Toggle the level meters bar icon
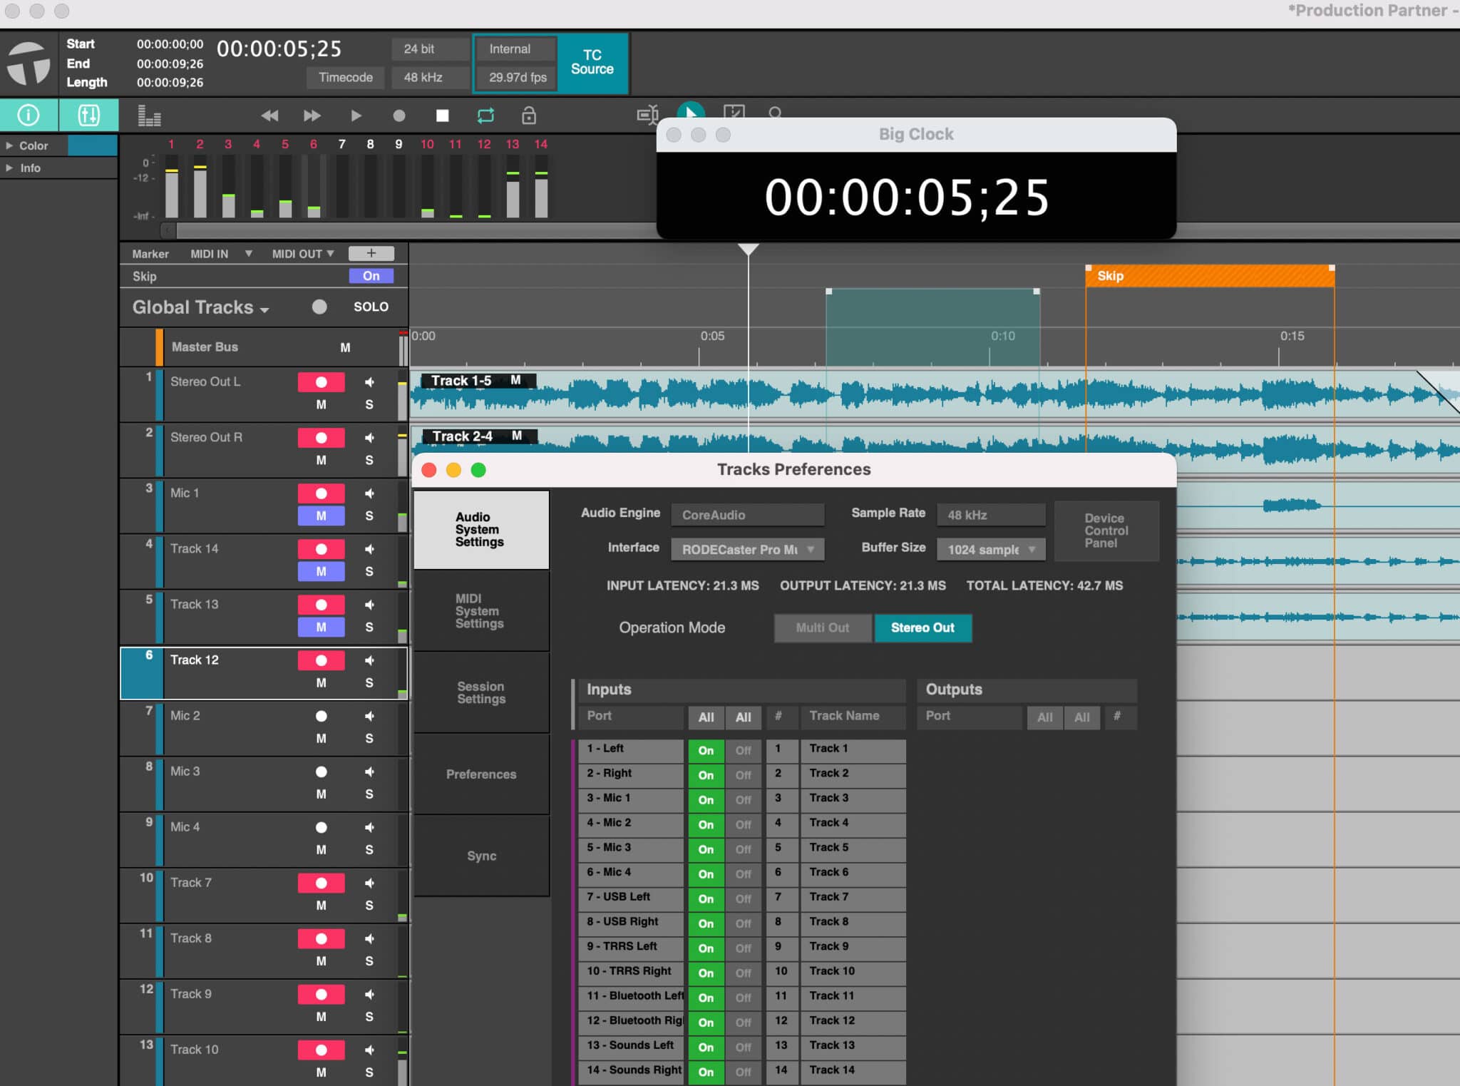This screenshot has height=1086, width=1460. pyautogui.click(x=149, y=116)
